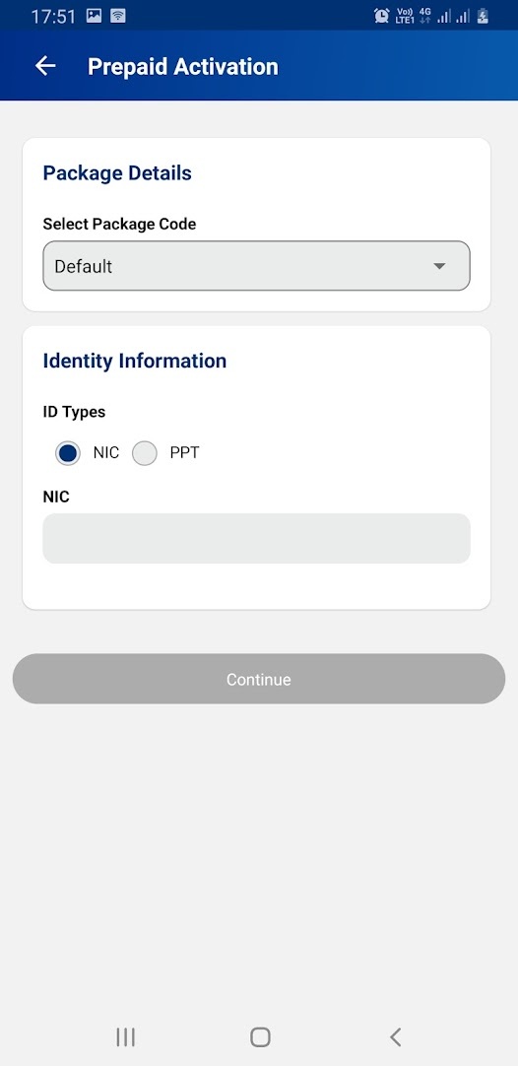
Task: Tap Android navigation back chevron
Action: click(395, 1036)
